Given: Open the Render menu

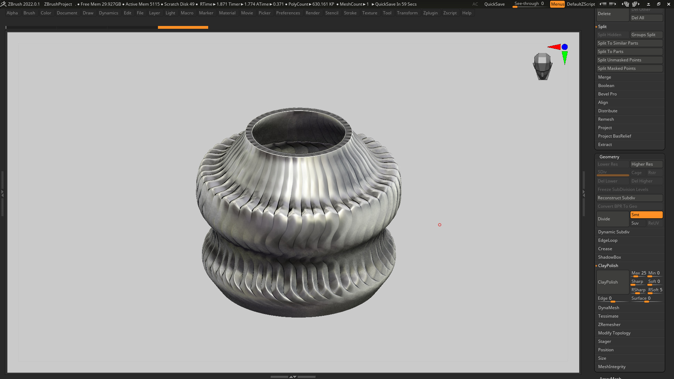Looking at the screenshot, I should click(x=312, y=13).
